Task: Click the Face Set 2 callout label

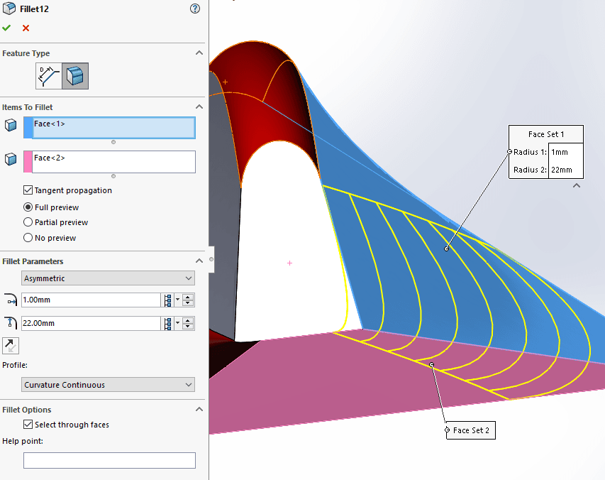Action: [x=471, y=430]
